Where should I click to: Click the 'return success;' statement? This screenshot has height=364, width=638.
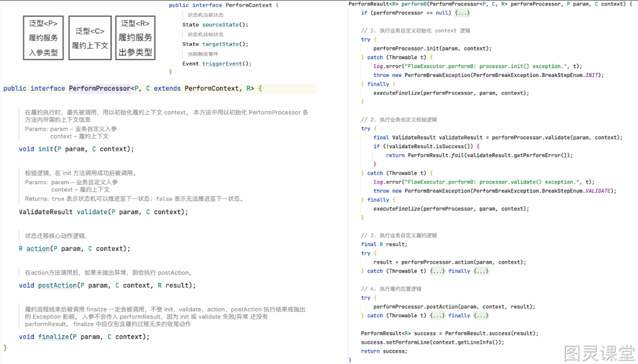pos(384,351)
